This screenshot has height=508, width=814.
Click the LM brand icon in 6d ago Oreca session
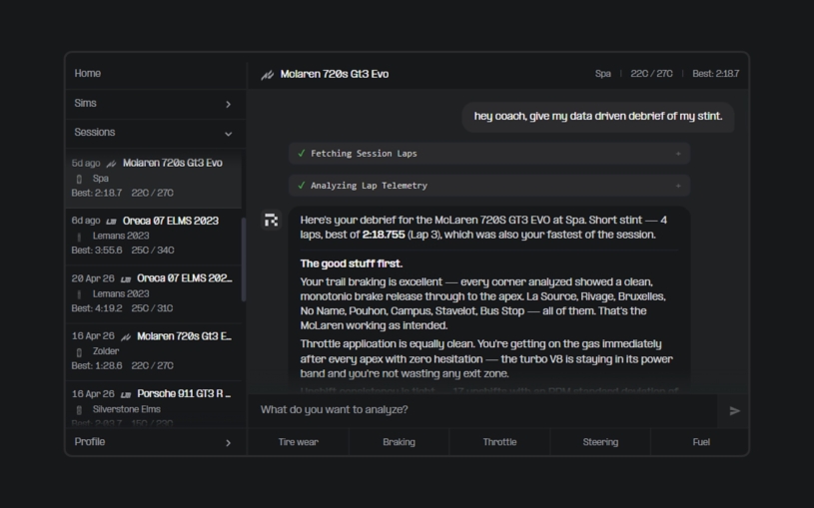pos(111,222)
